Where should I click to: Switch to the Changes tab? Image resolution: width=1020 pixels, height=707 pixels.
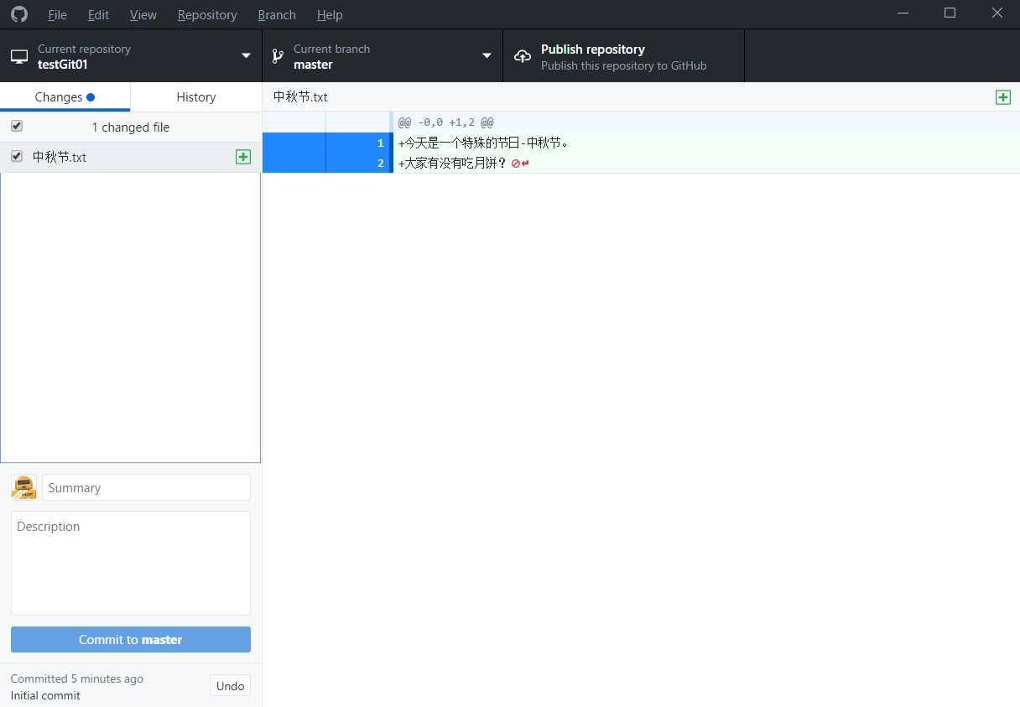65,97
